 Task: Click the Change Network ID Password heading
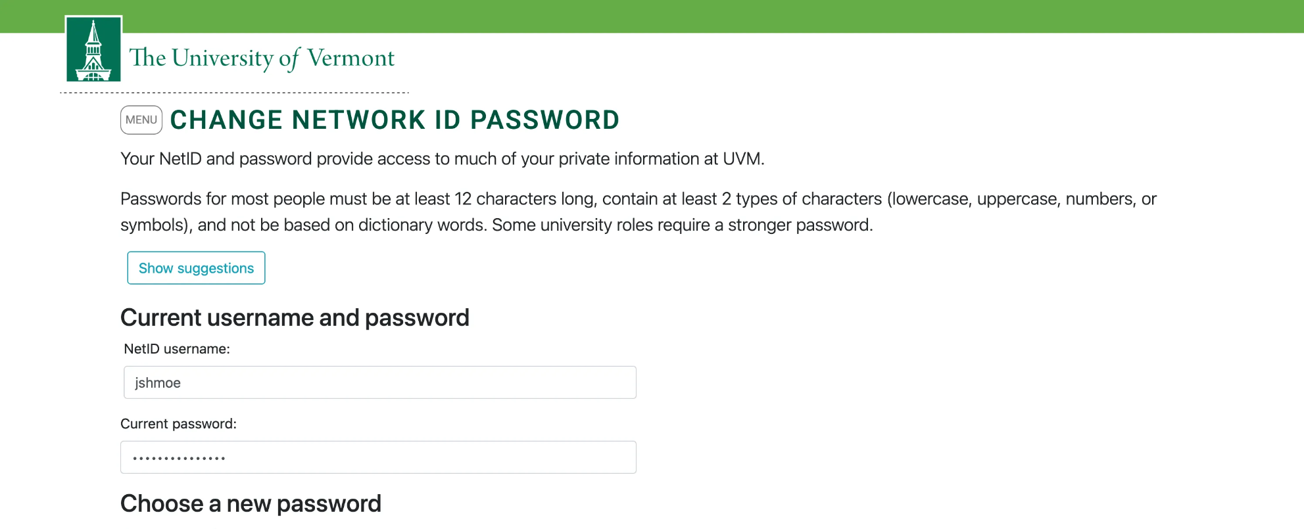[x=395, y=120]
